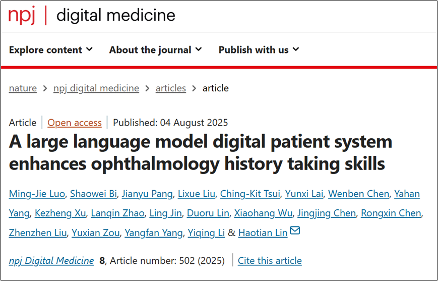Click the npj digital medicine logo

91,15
